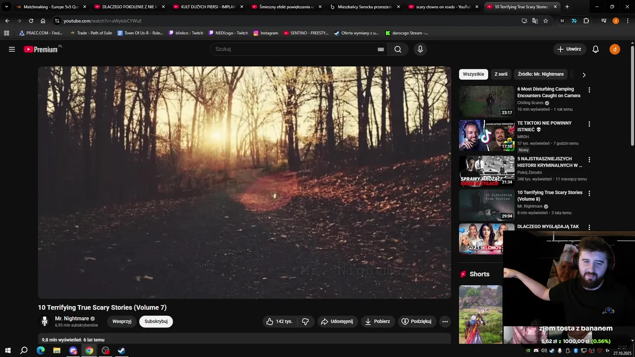Open YouTube account avatar menu
Viewport: 635px width, 357px height.
pos(615,49)
